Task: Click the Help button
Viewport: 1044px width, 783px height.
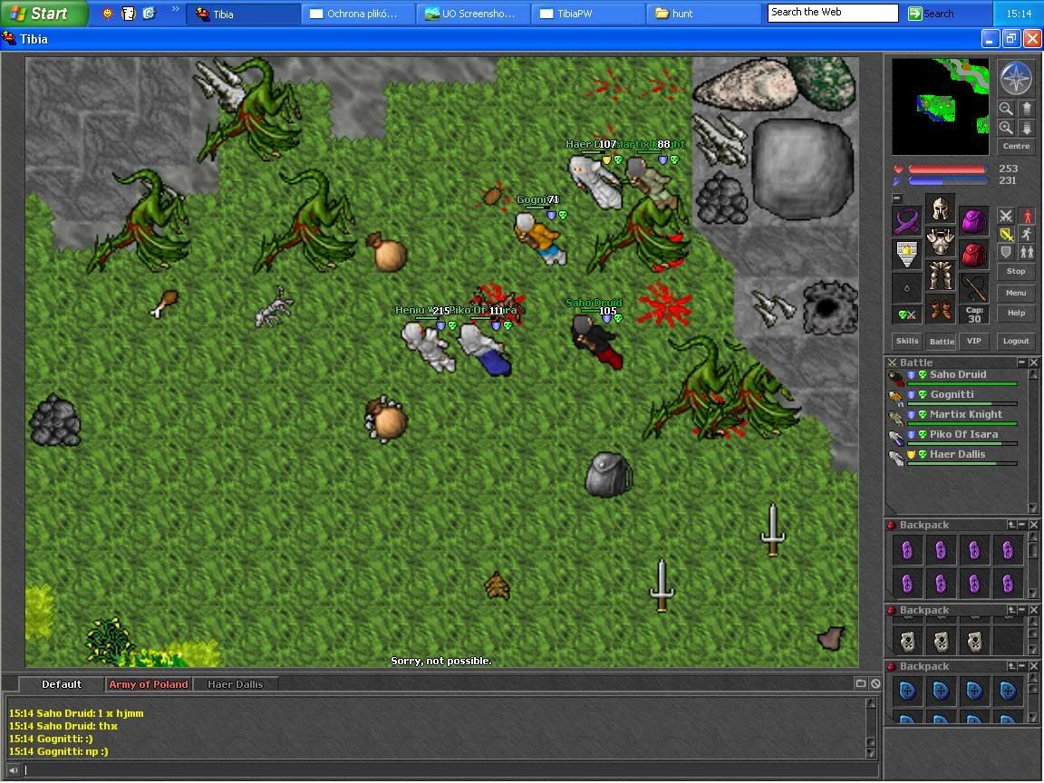Action: (x=1016, y=313)
